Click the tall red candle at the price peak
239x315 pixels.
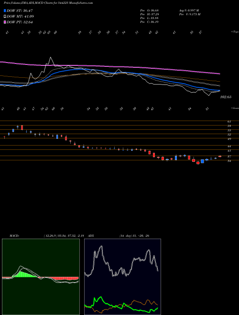22,127
